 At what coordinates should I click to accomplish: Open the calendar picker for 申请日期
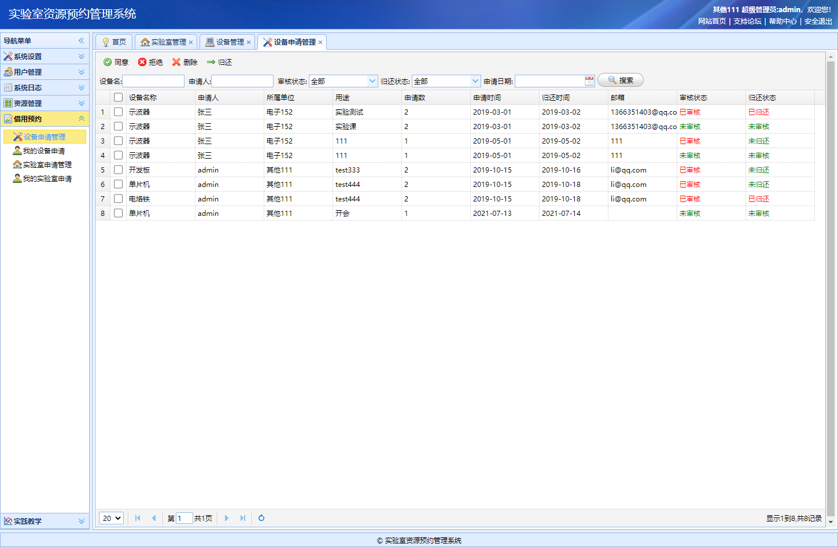589,81
